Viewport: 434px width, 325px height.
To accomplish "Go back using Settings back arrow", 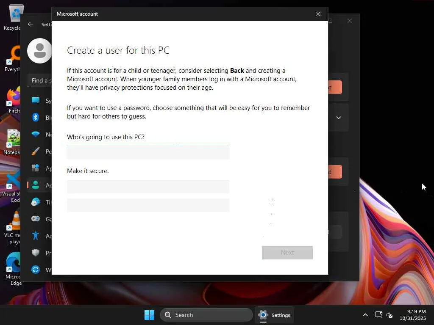I will tap(31, 24).
